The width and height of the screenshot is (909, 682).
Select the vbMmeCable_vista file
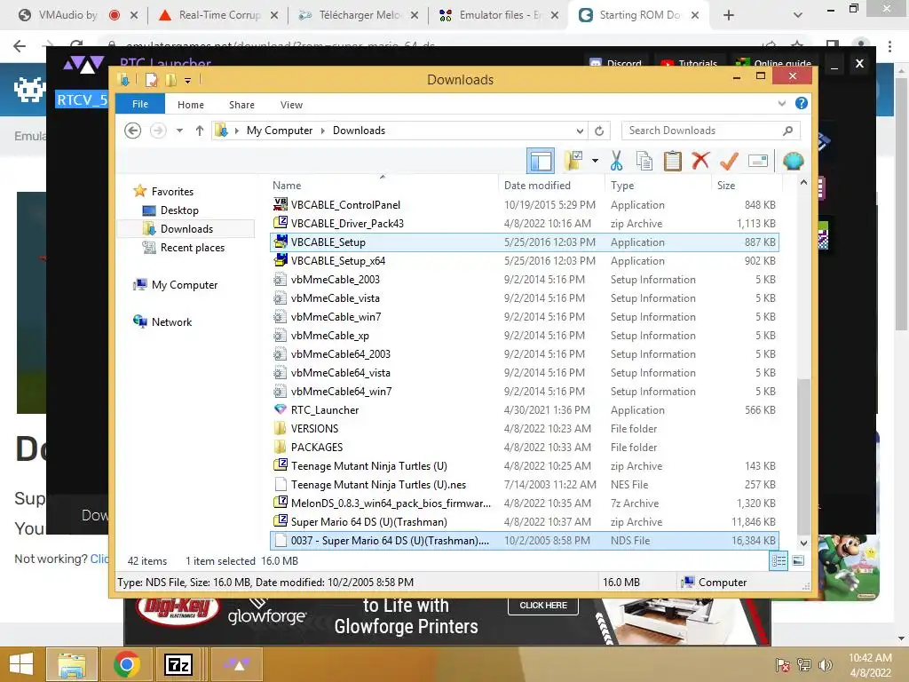[524, 298]
